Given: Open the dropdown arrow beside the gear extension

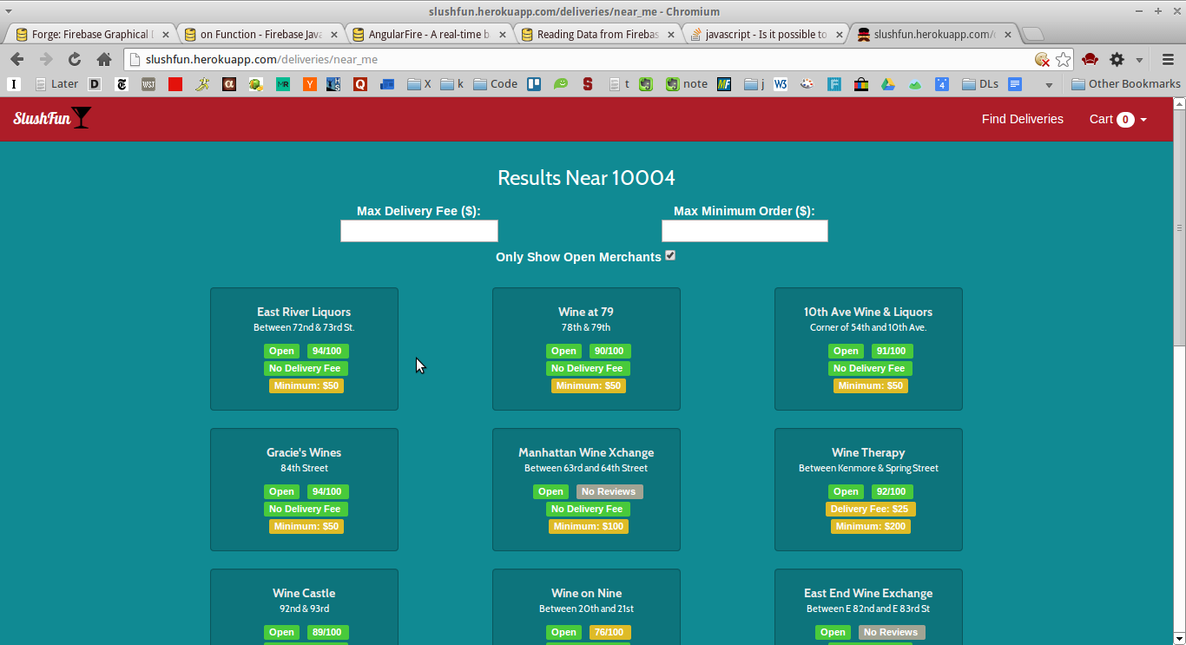Looking at the screenshot, I should pos(1139,60).
